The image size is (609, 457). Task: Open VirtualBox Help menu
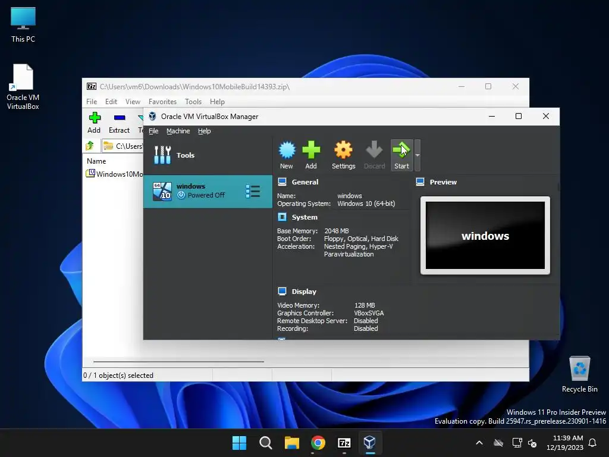coord(205,131)
